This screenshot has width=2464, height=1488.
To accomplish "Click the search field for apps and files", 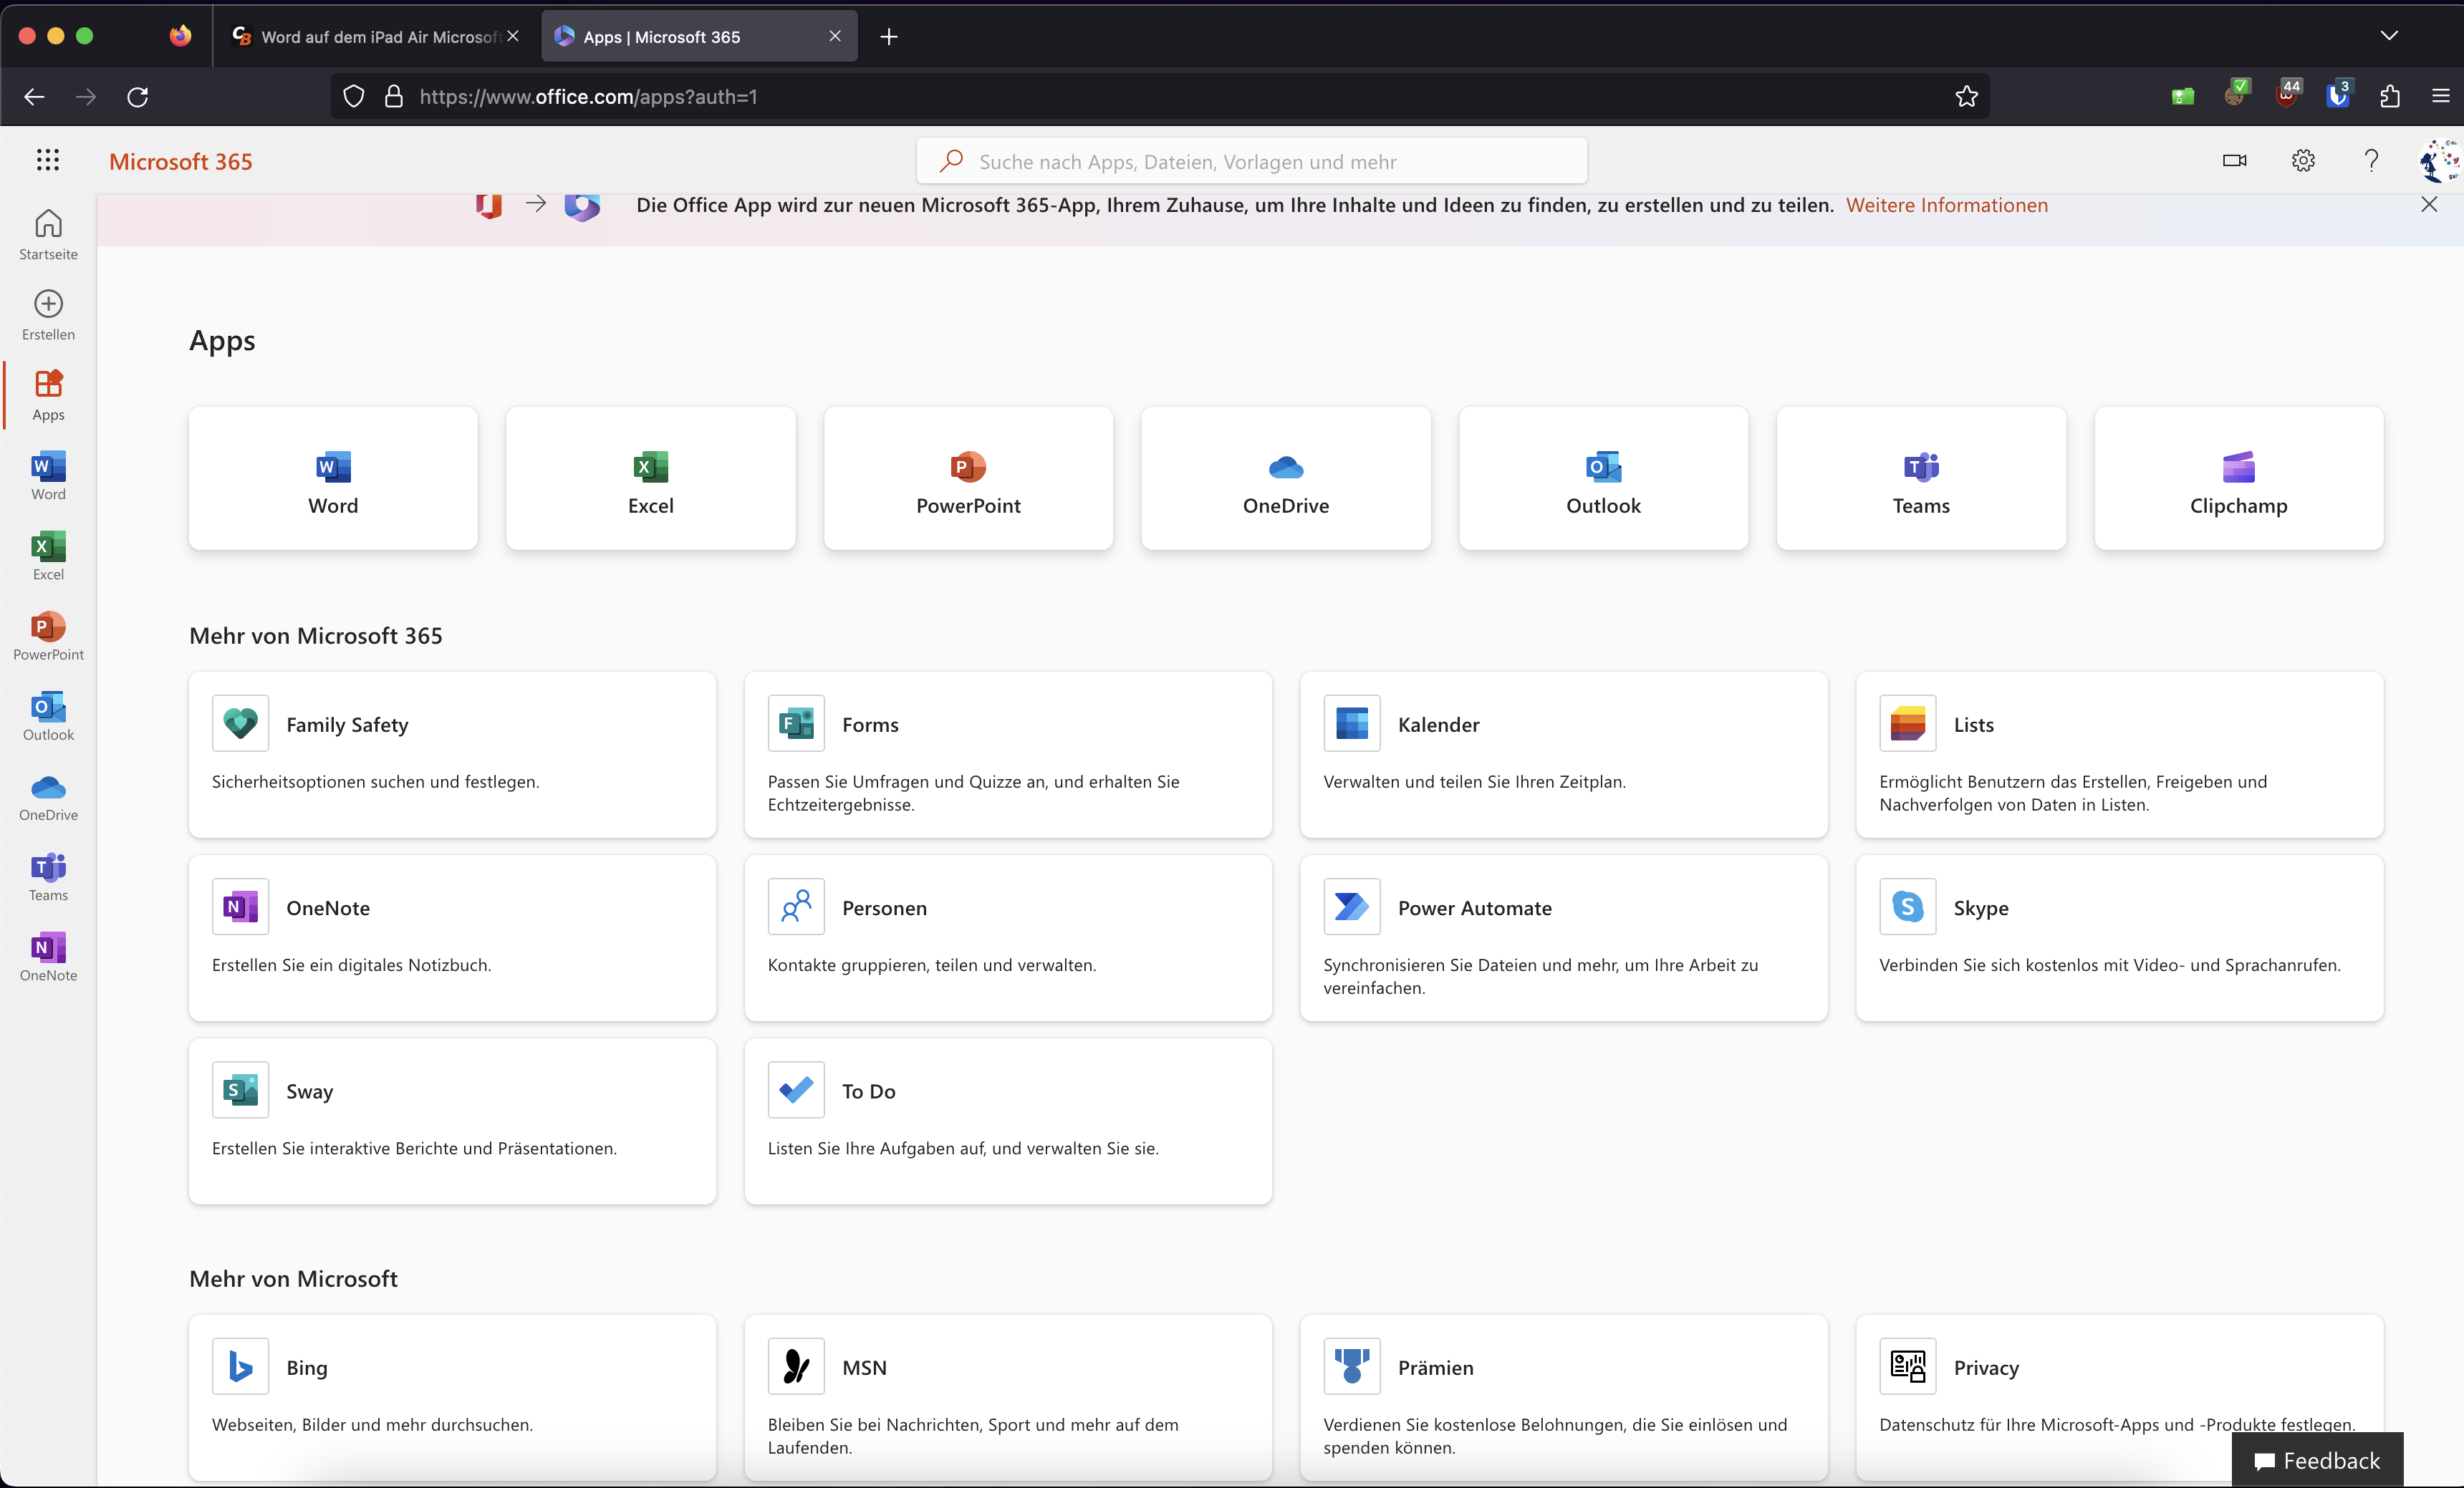I will coord(1250,160).
